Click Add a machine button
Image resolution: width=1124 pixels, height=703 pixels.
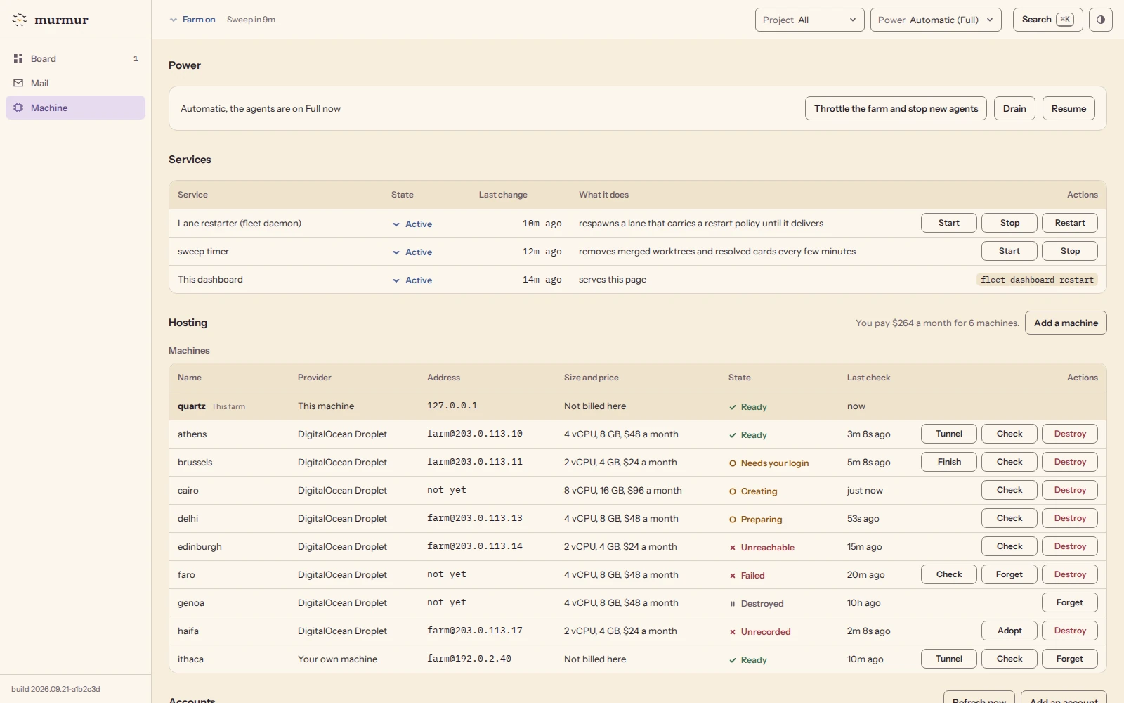coord(1066,323)
